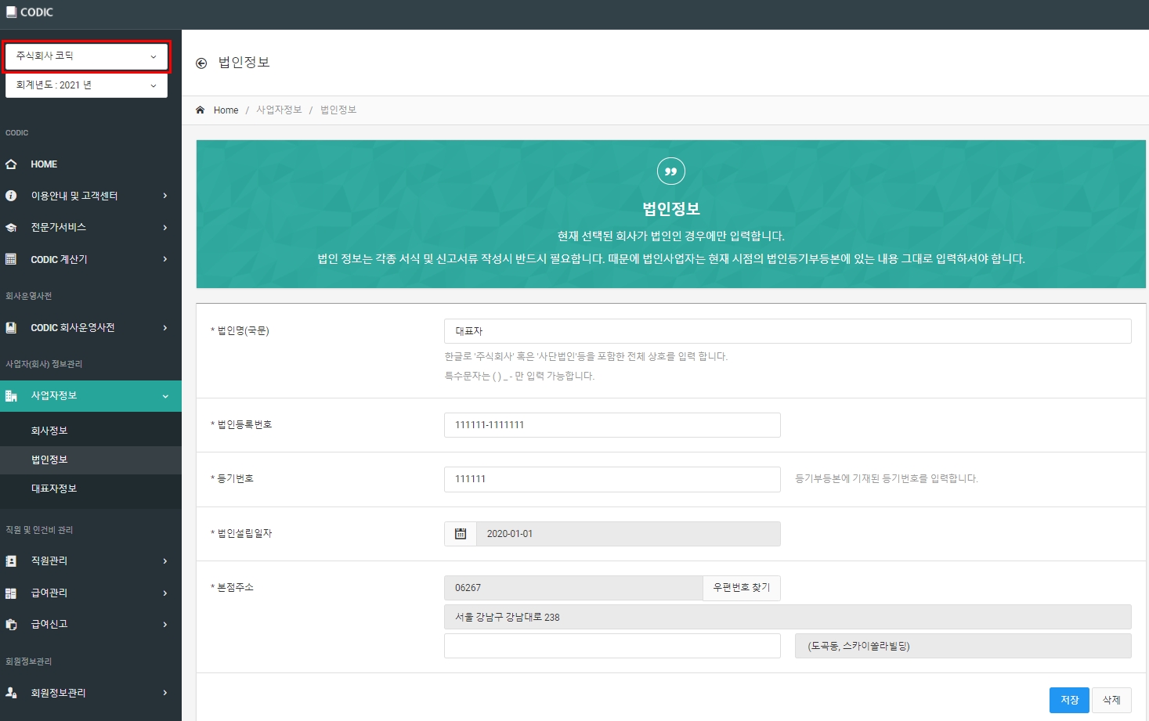This screenshot has width=1149, height=721.
Task: Click the Home breadcrumb link
Action: pyautogui.click(x=226, y=110)
